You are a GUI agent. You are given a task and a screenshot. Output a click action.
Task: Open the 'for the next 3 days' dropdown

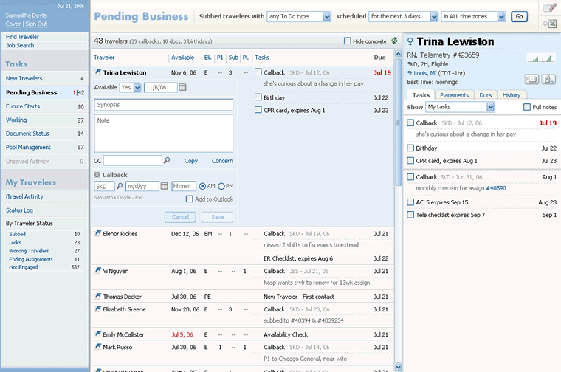pyautogui.click(x=403, y=16)
